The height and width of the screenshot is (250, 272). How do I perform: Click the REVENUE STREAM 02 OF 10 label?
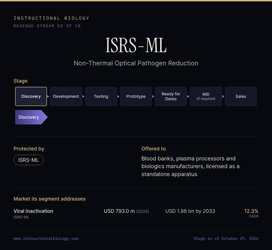tap(47, 26)
